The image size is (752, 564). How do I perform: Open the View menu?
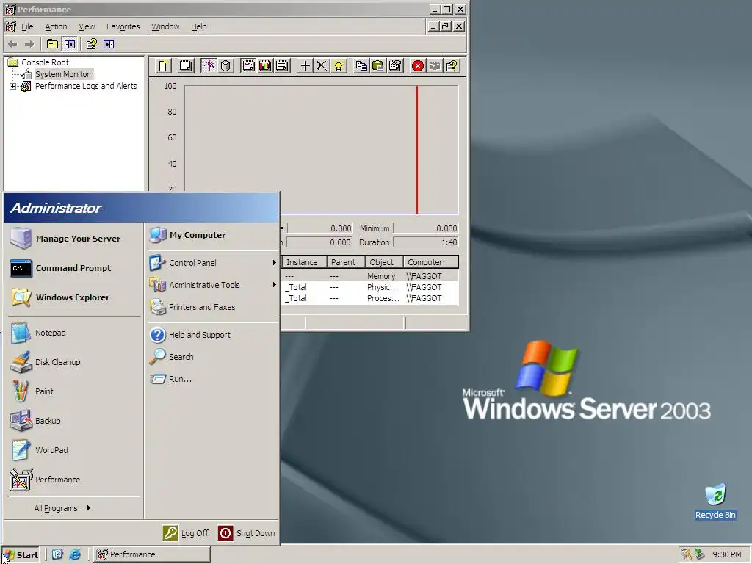(x=87, y=26)
